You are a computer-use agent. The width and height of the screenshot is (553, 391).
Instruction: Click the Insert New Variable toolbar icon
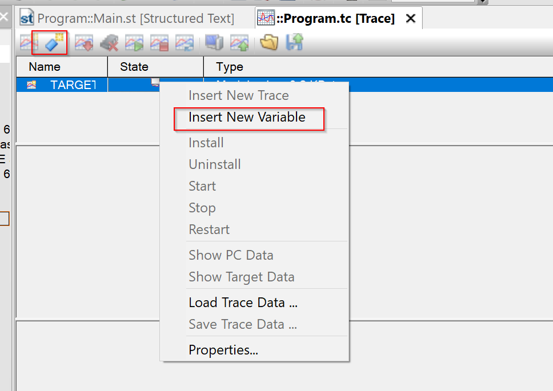(x=54, y=43)
